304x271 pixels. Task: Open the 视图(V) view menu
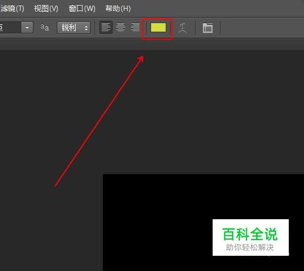click(x=46, y=9)
